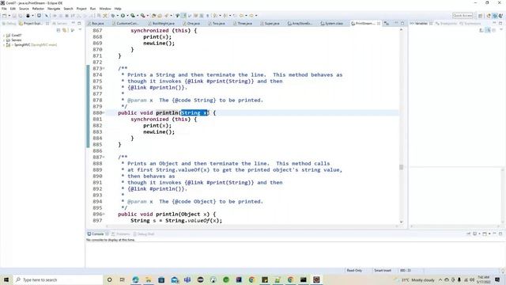Open the Refactor menu
This screenshot has height=285, width=506.
[38, 9]
